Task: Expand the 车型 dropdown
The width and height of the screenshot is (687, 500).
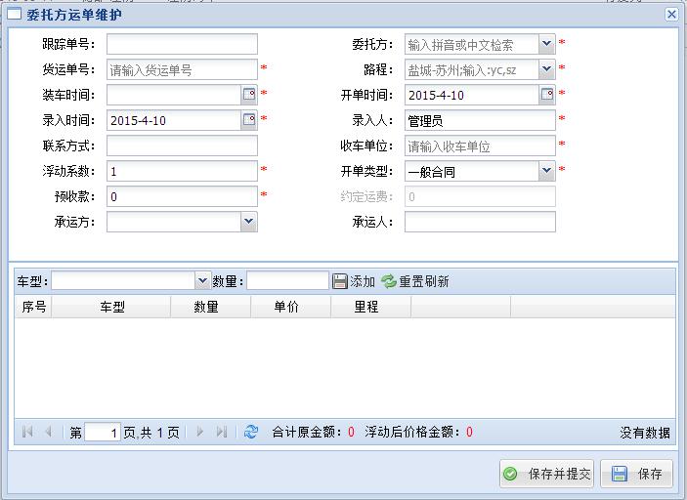Action: pyautogui.click(x=203, y=281)
